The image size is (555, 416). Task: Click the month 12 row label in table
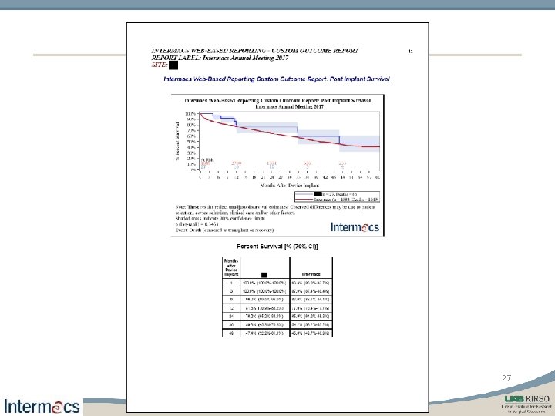pyautogui.click(x=231, y=308)
